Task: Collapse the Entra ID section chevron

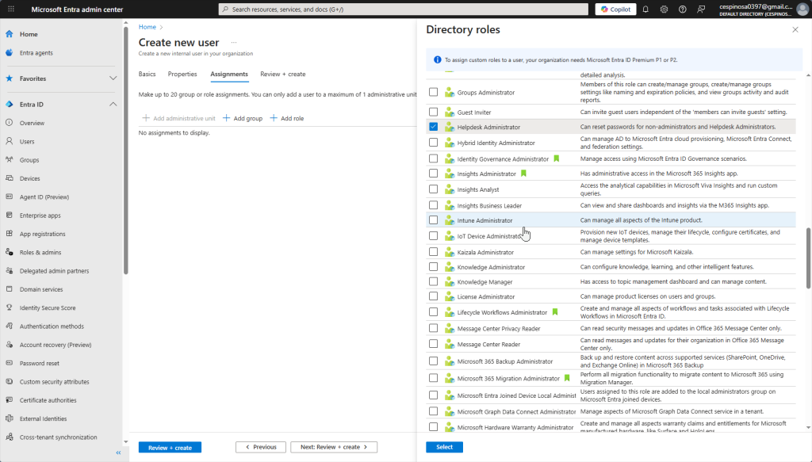Action: tap(113, 105)
